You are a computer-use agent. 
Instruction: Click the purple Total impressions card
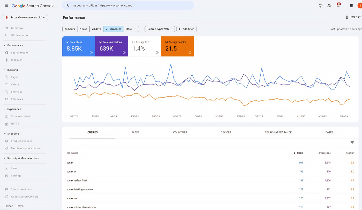tap(111, 46)
